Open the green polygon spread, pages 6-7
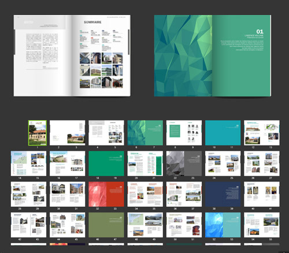Viewport: 289px width, 253px height. coord(145,133)
